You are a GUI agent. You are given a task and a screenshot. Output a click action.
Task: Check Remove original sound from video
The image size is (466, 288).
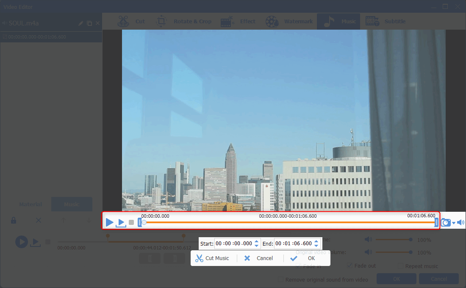coord(280,280)
